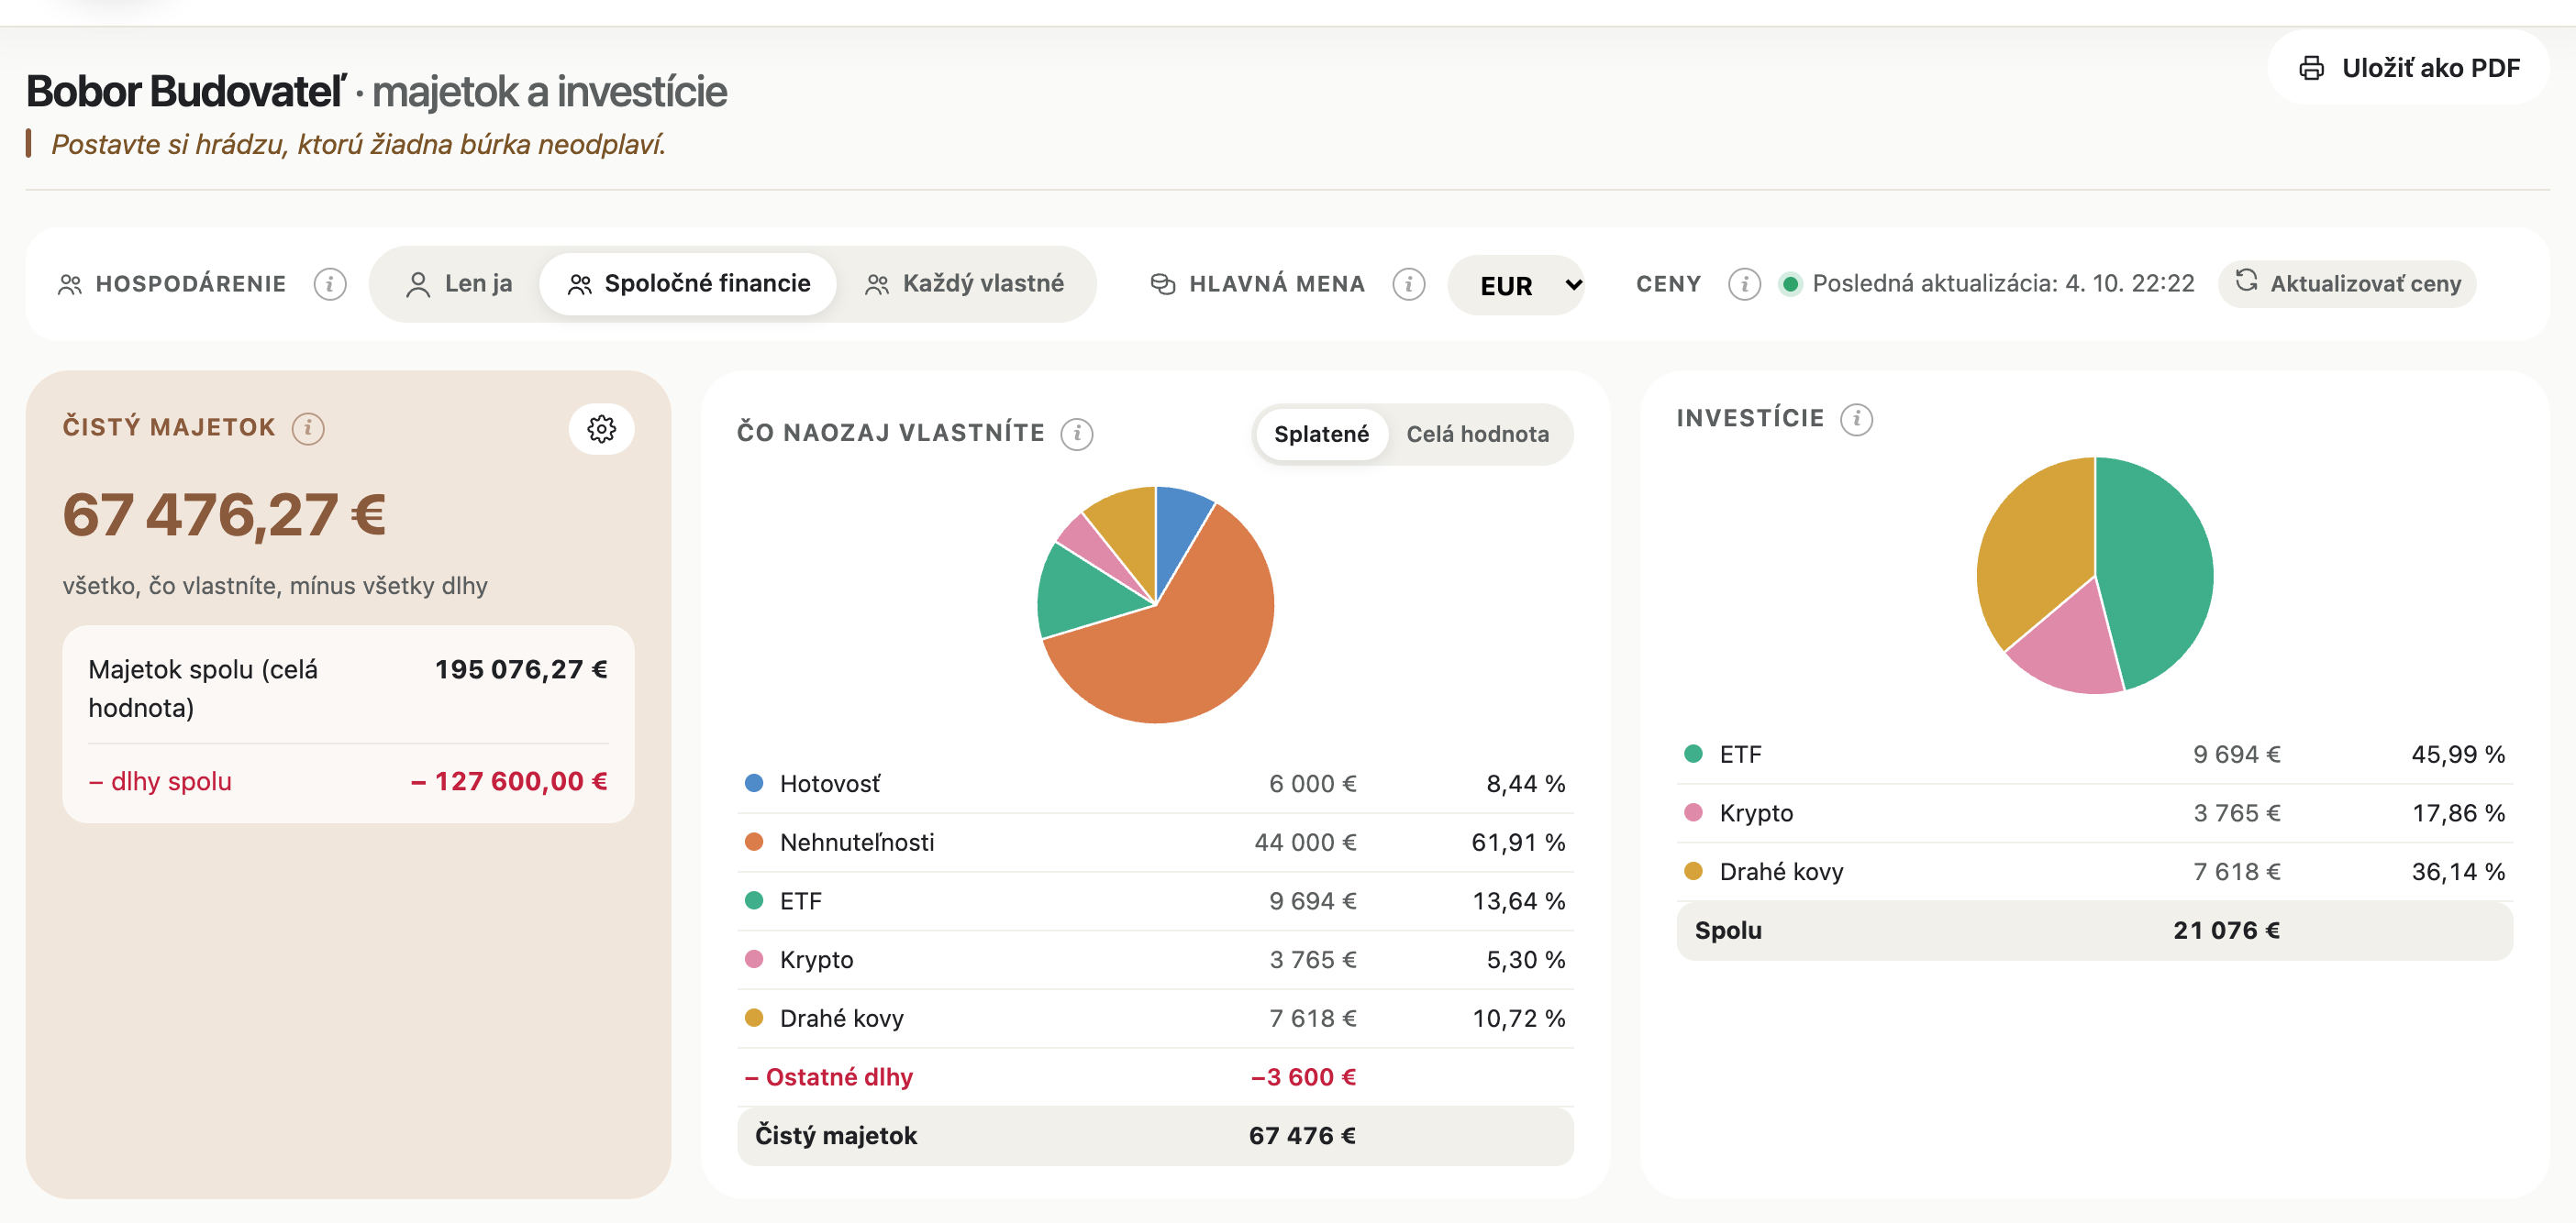Viewport: 2576px width, 1223px height.
Task: Click the – Ostatné dlhy row label
Action: [829, 1077]
